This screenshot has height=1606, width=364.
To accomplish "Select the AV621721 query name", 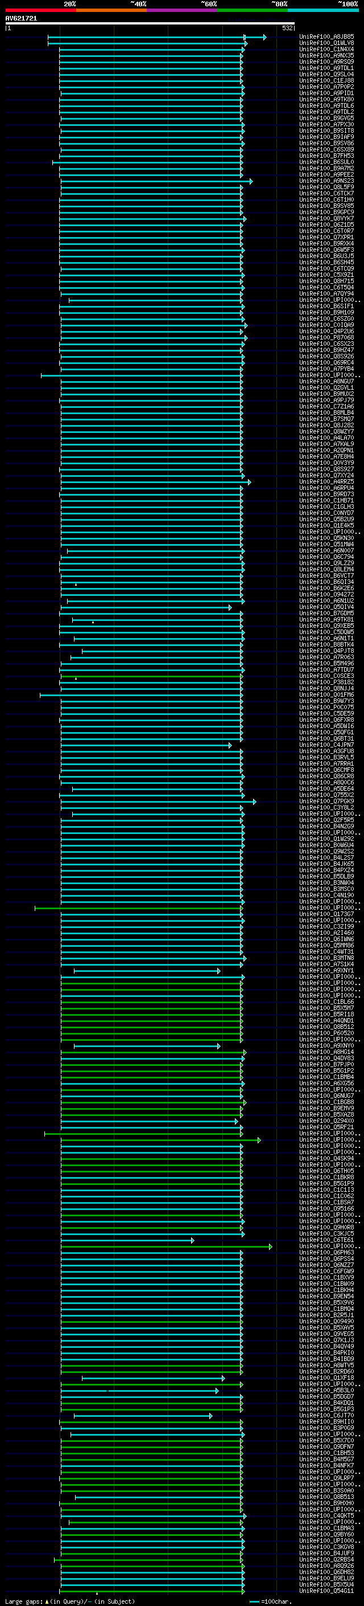I will [21, 19].
